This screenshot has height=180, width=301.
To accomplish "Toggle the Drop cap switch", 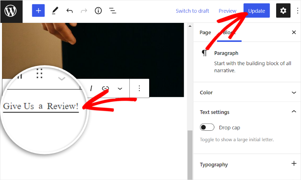I will (x=207, y=128).
